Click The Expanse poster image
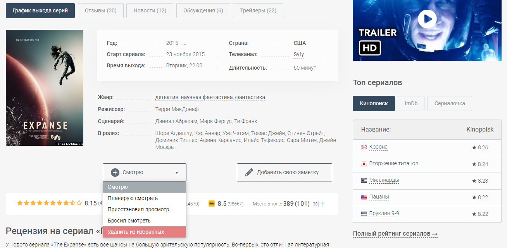 click(x=45, y=88)
